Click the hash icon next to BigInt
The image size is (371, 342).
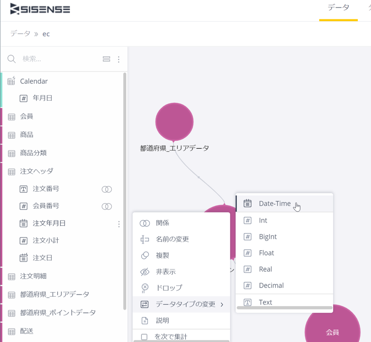(x=247, y=237)
